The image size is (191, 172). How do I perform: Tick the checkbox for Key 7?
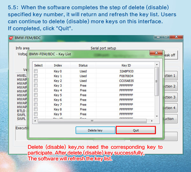point(36,104)
